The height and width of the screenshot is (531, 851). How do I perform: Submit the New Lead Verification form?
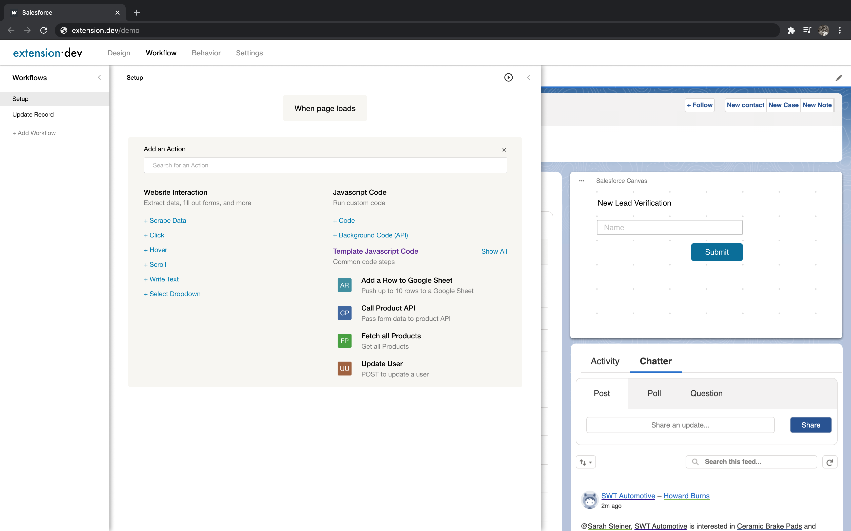click(717, 252)
